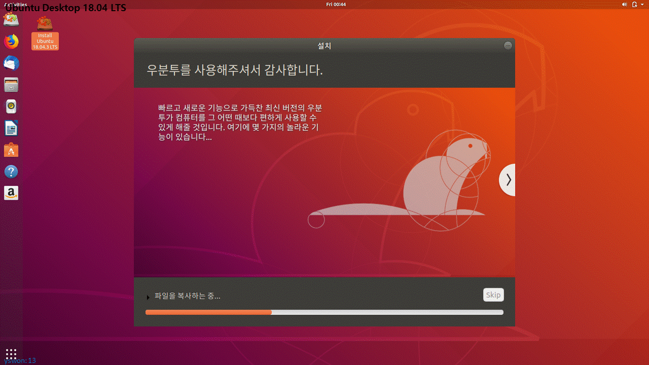Open Install Ubuntu 18.04.3 LTS desktop icon
649x365 pixels.
45,33
